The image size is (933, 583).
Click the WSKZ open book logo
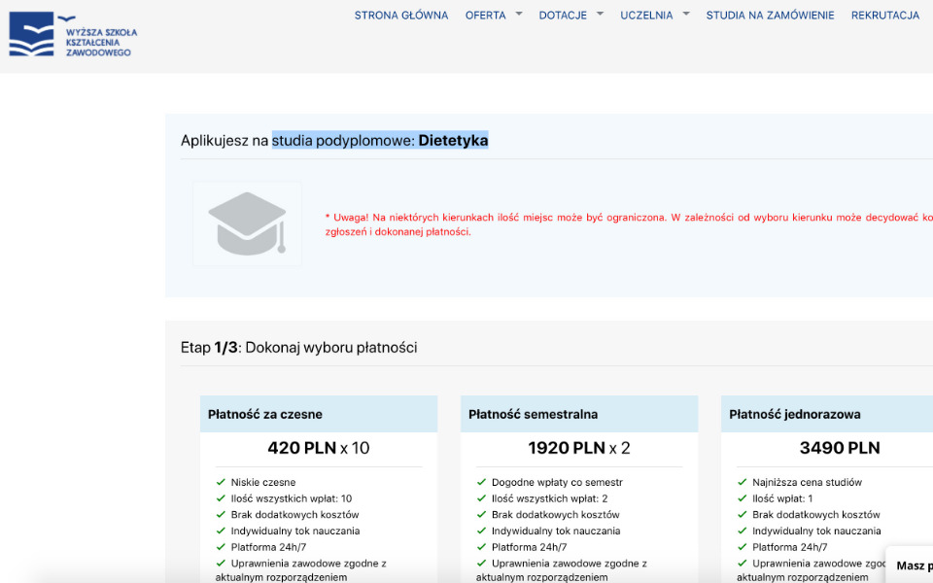31,35
